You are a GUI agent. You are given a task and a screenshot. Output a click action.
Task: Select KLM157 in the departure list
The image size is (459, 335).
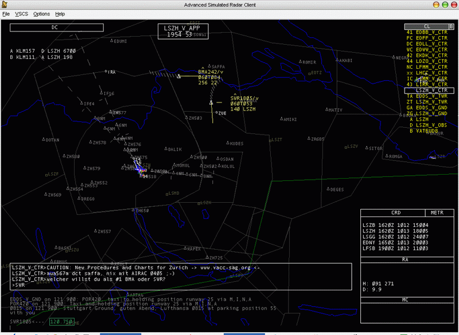point(25,51)
